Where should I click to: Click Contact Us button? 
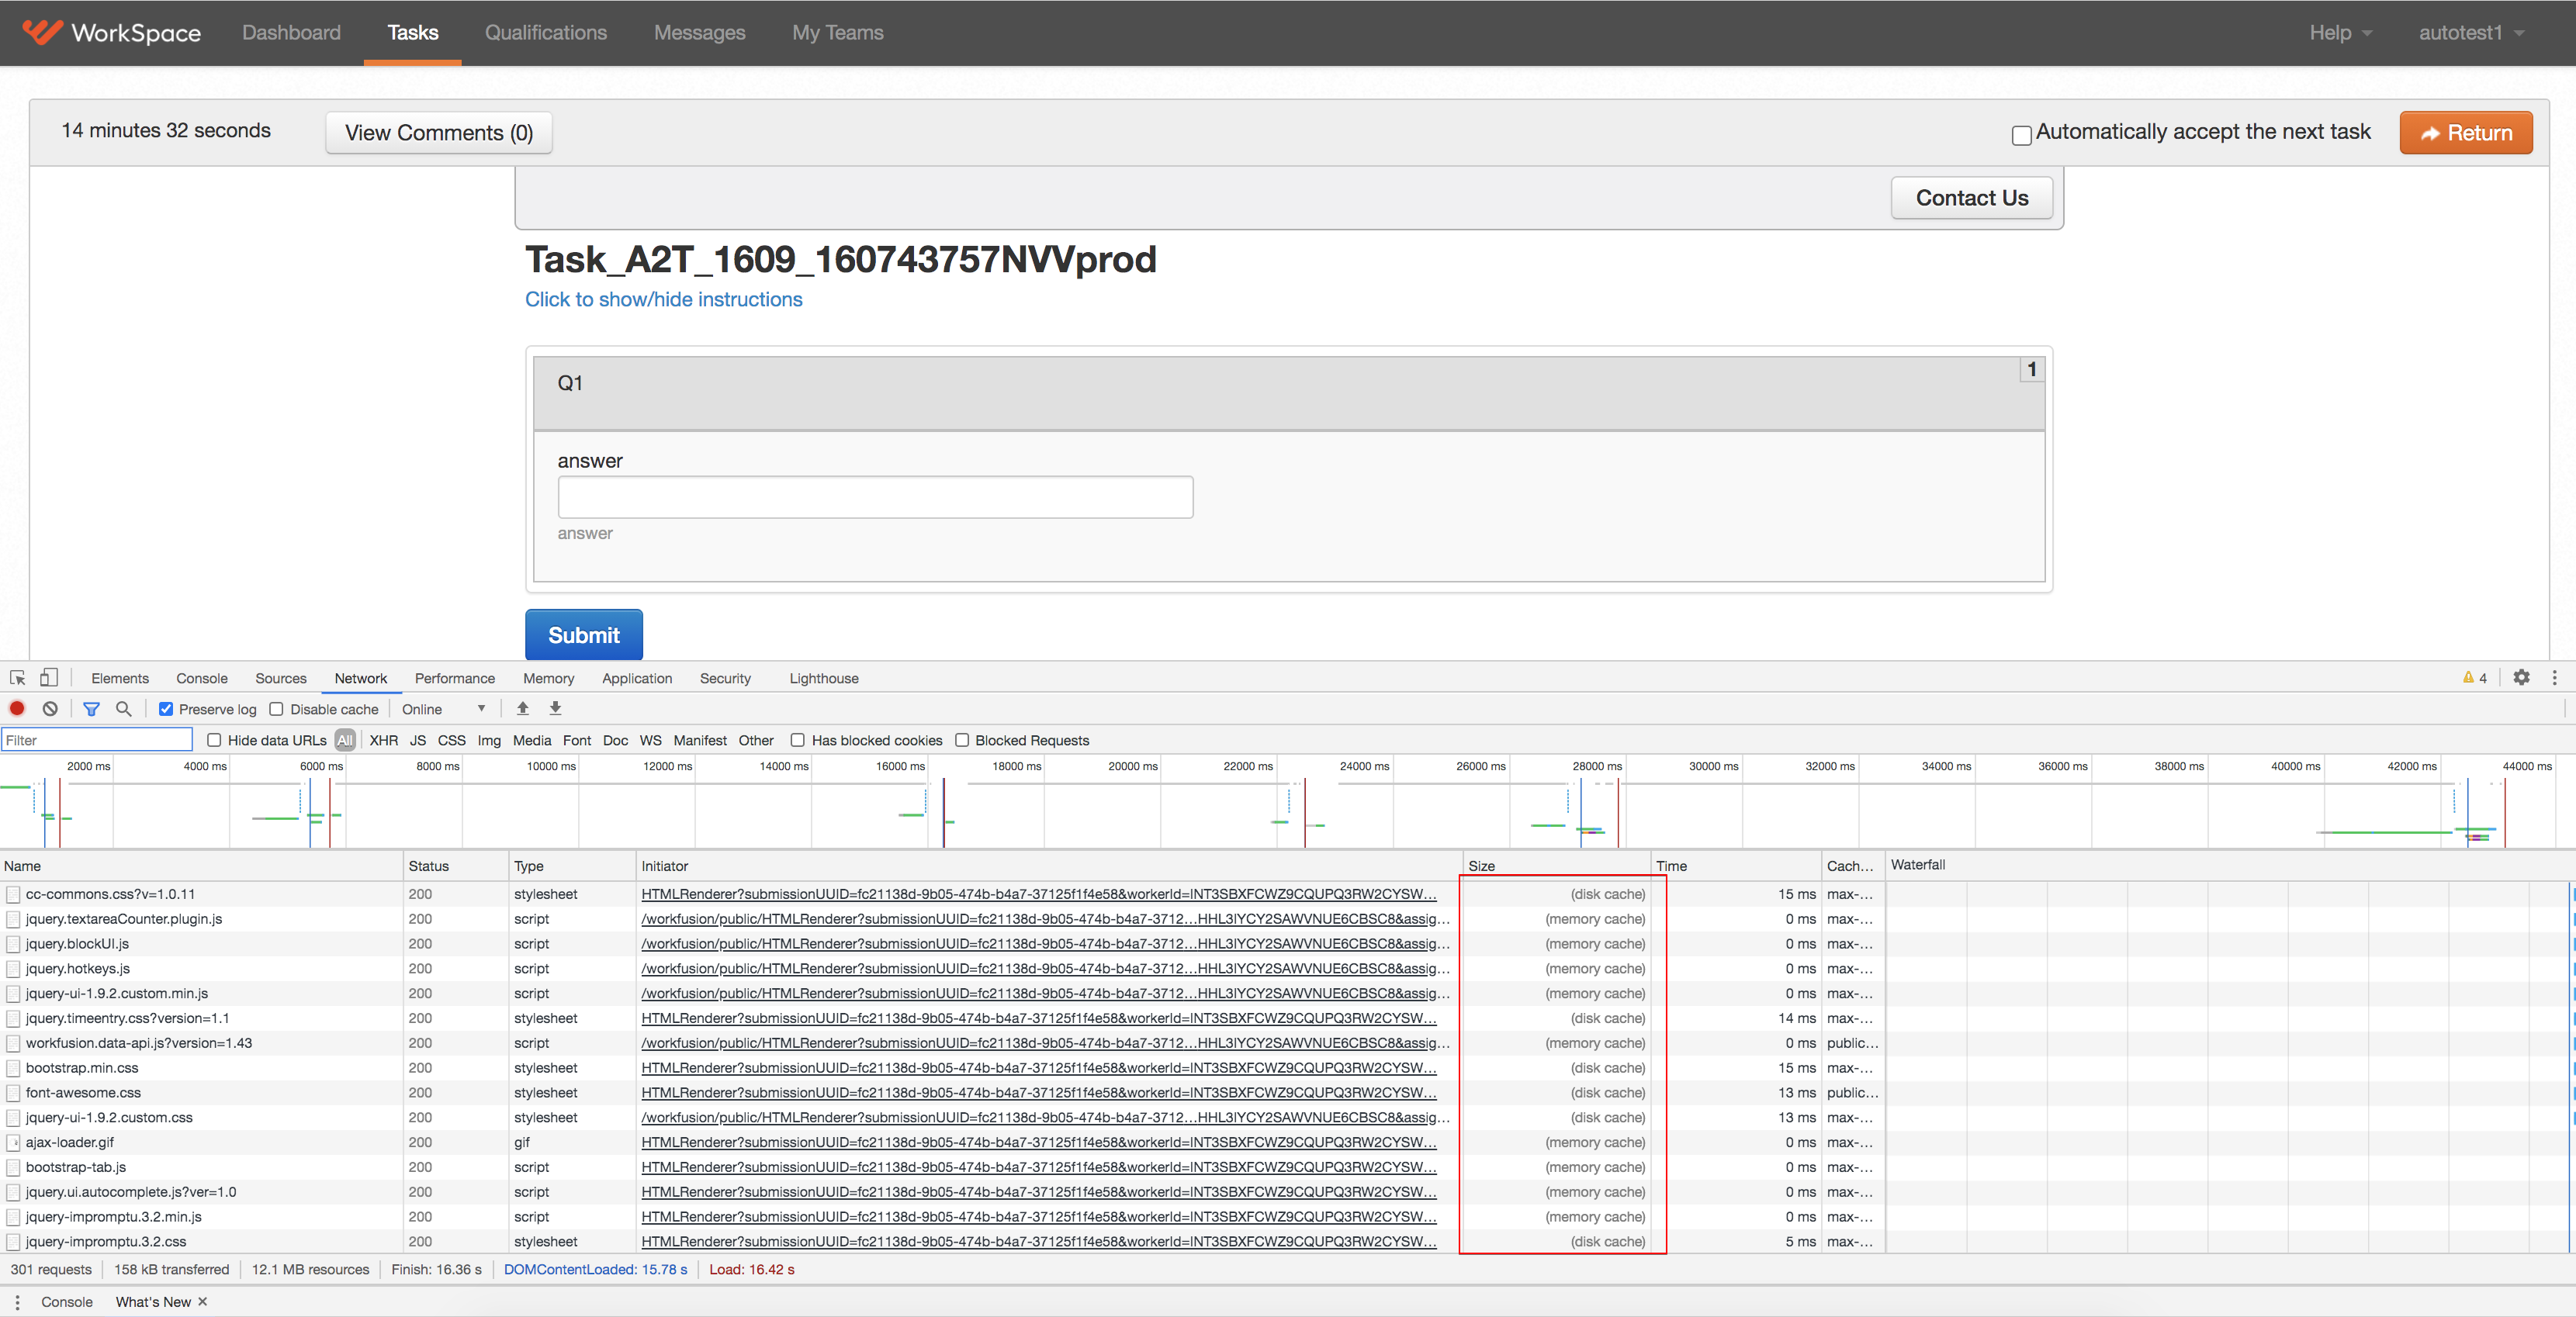click(1971, 198)
